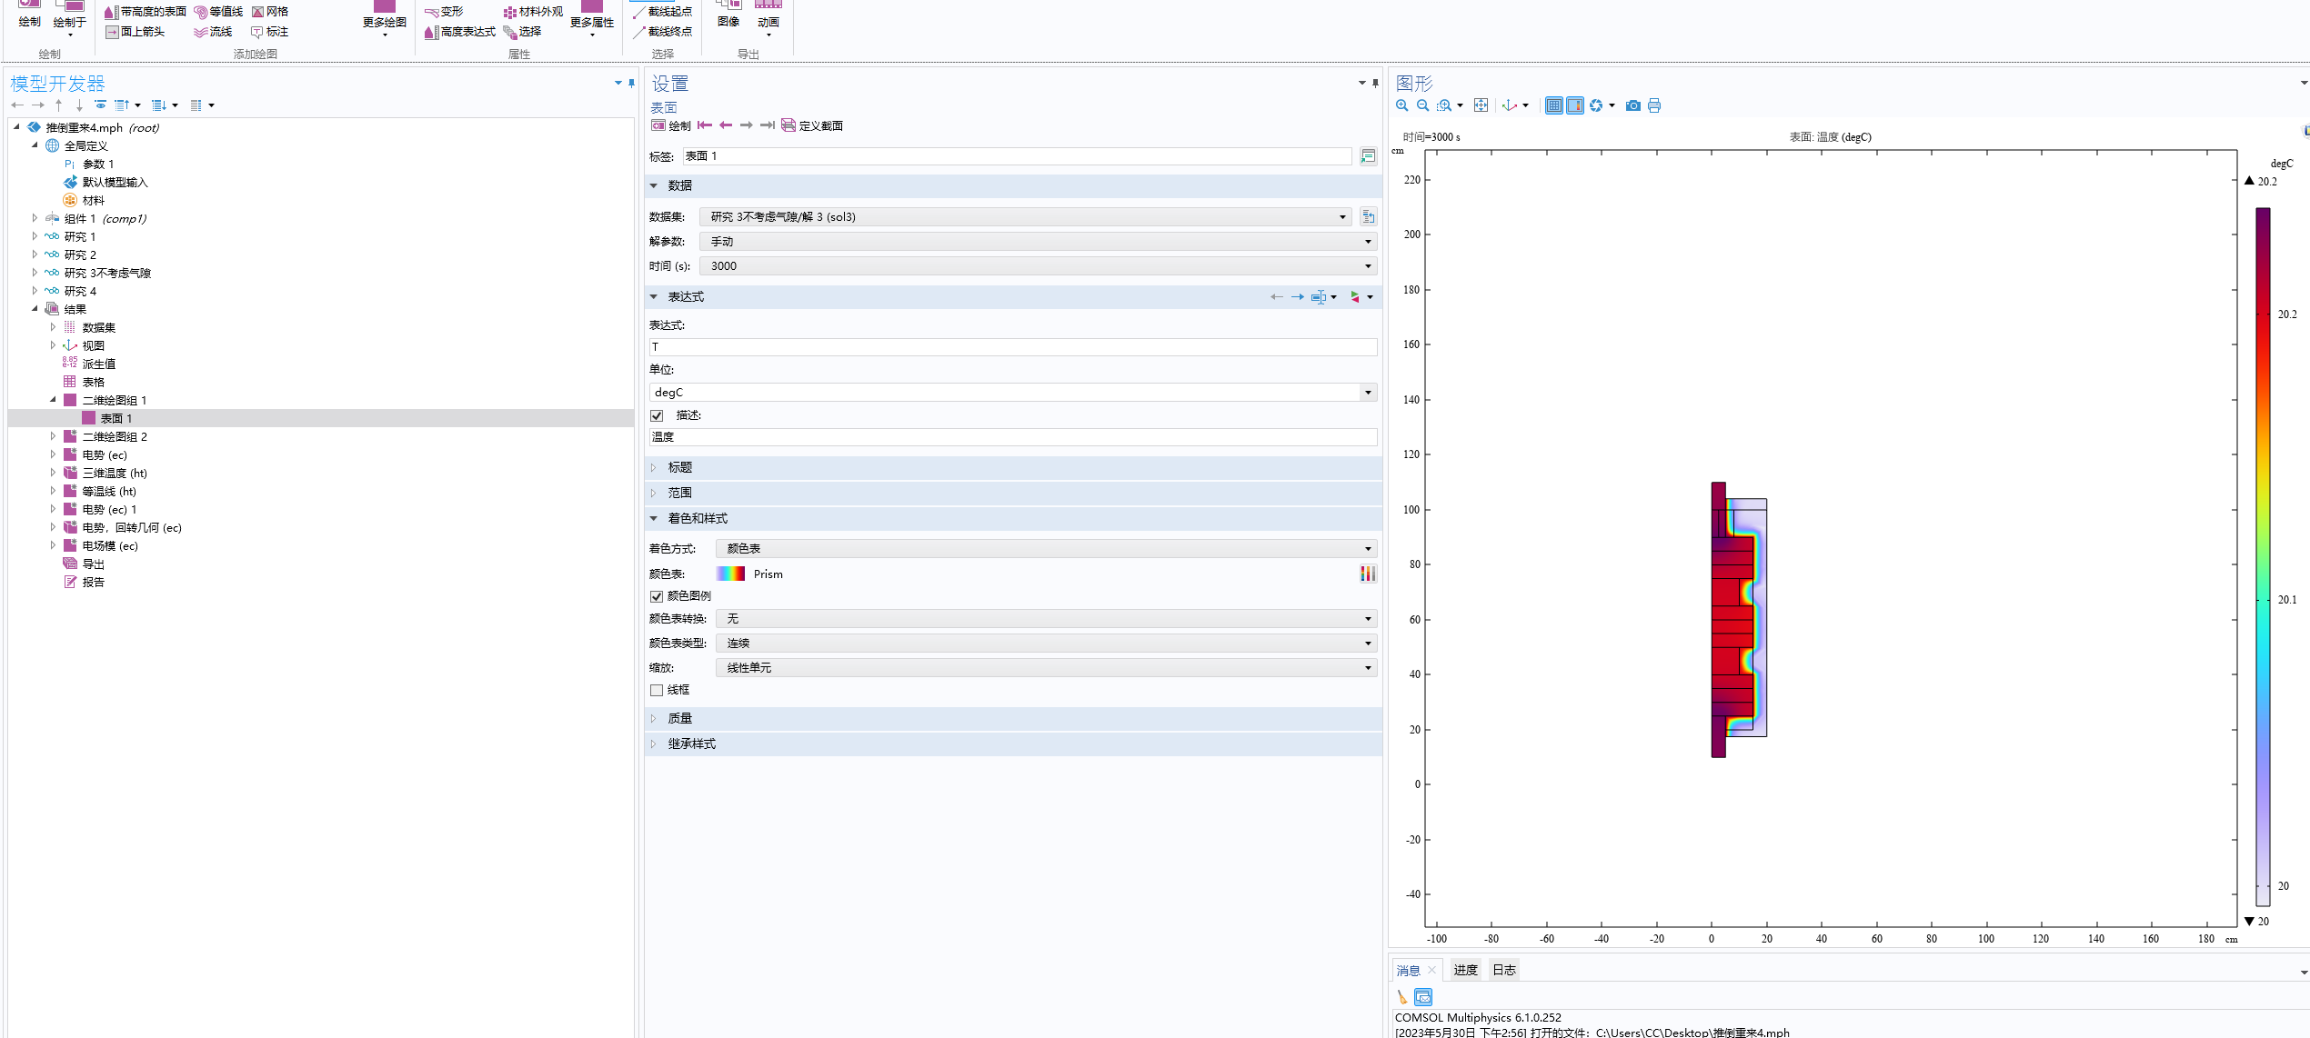Open the 数据集 dropdown

[x=1026, y=217]
